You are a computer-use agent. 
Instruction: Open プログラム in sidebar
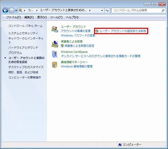15,53
